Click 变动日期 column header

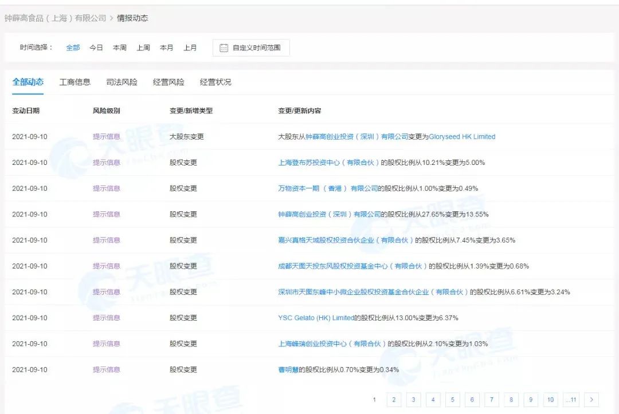(26, 111)
